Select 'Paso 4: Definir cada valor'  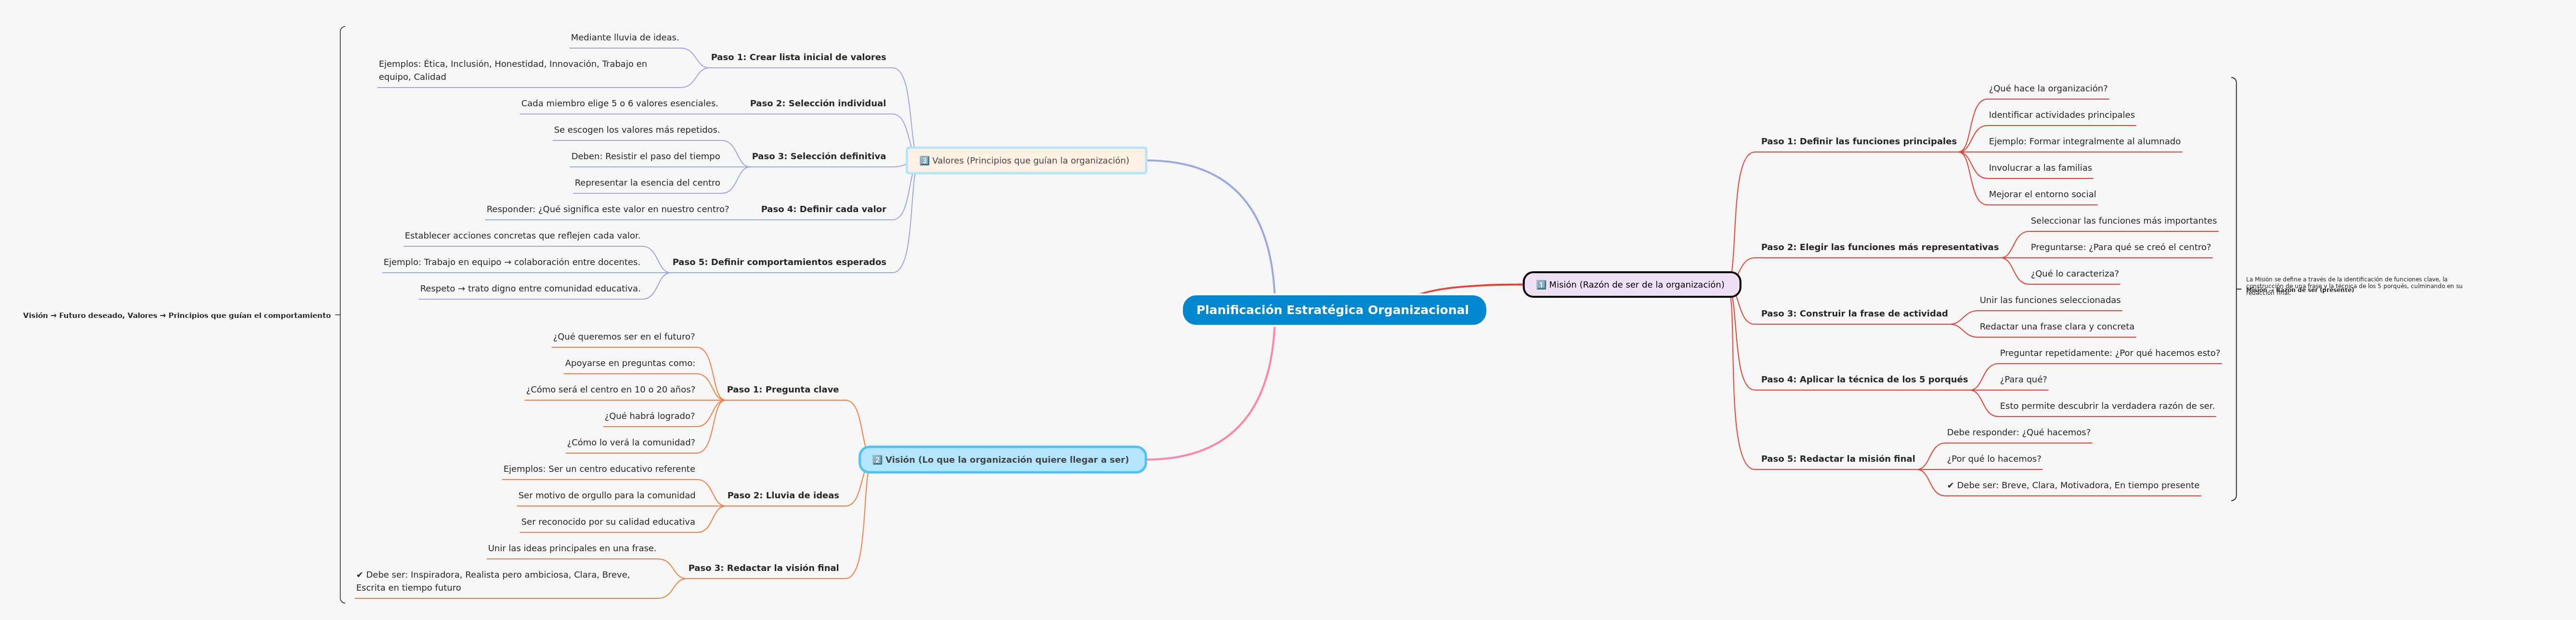pos(823,209)
